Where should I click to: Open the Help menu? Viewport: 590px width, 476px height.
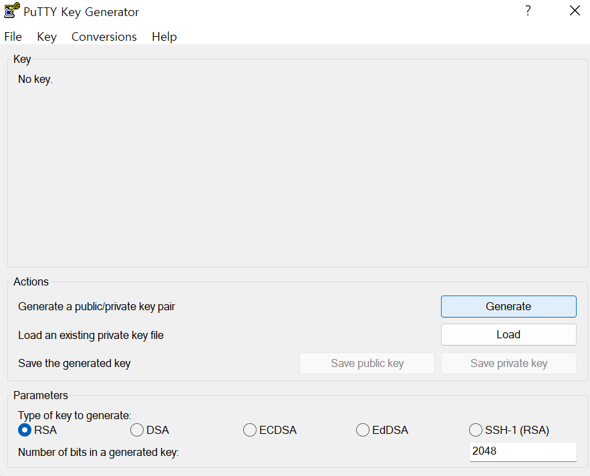point(164,37)
